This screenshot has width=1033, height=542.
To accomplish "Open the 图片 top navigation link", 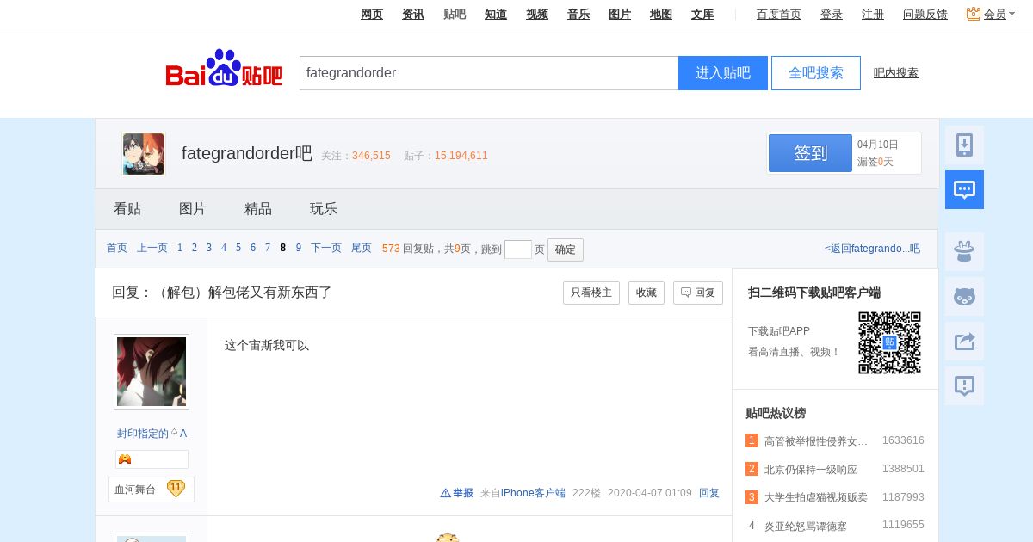I will click(620, 14).
